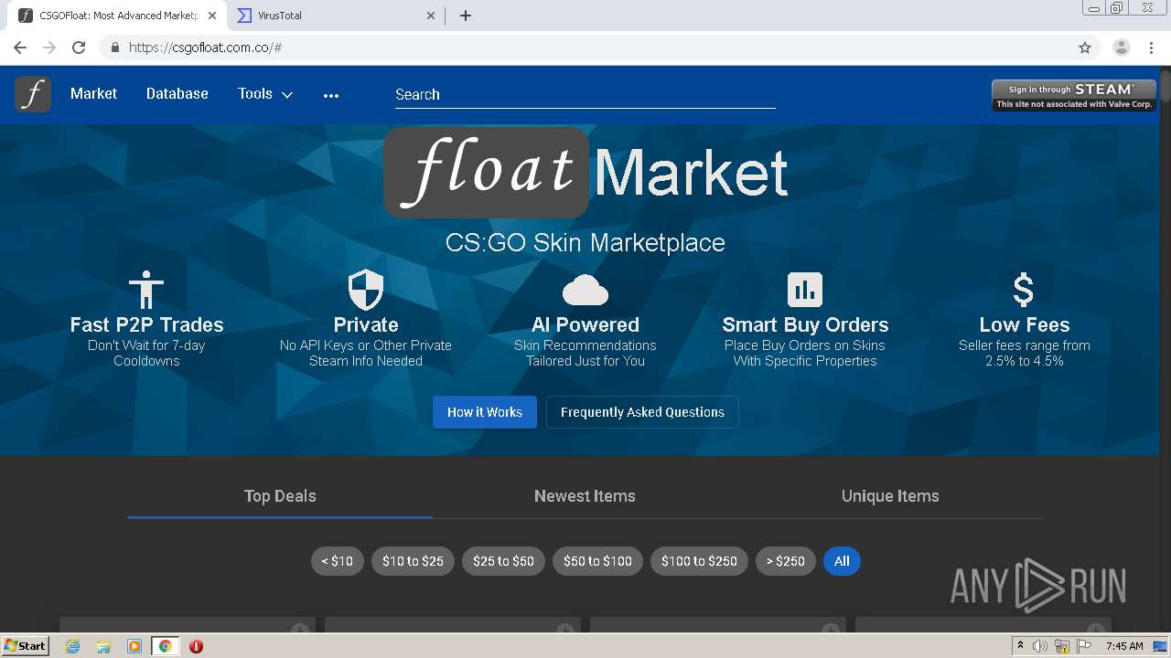Reload the current page
Viewport: 1171px width, 658px height.
[79, 48]
